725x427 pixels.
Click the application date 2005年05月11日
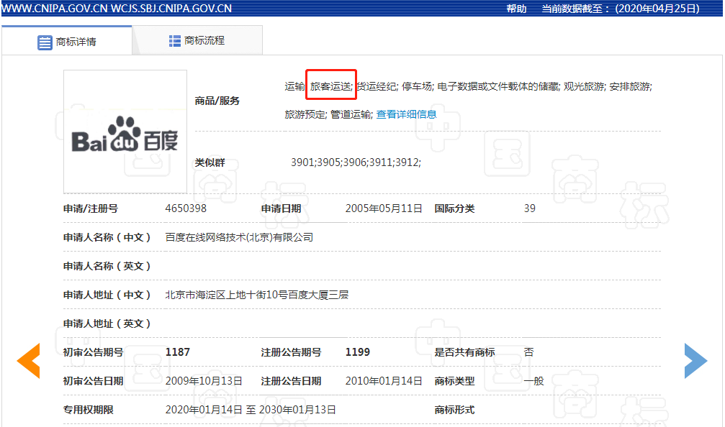click(x=383, y=208)
